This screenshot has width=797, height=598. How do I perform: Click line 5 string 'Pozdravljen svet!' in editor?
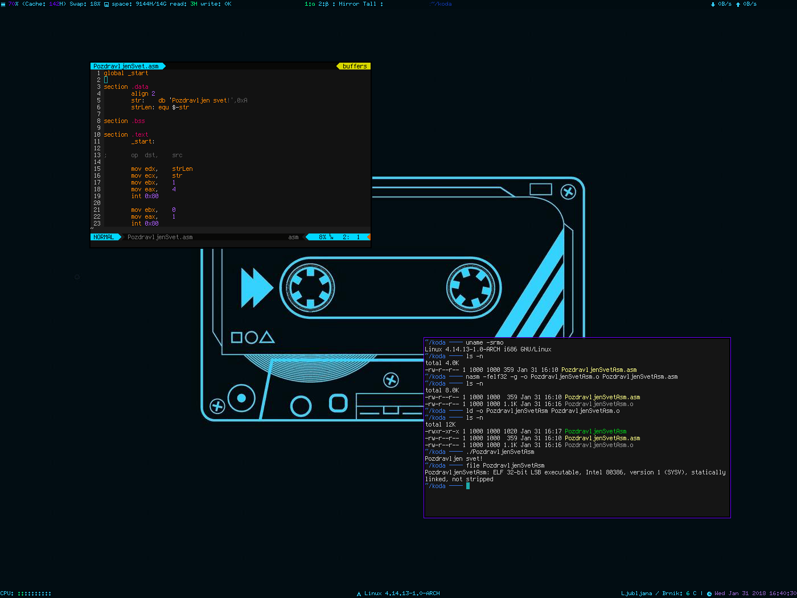201,100
